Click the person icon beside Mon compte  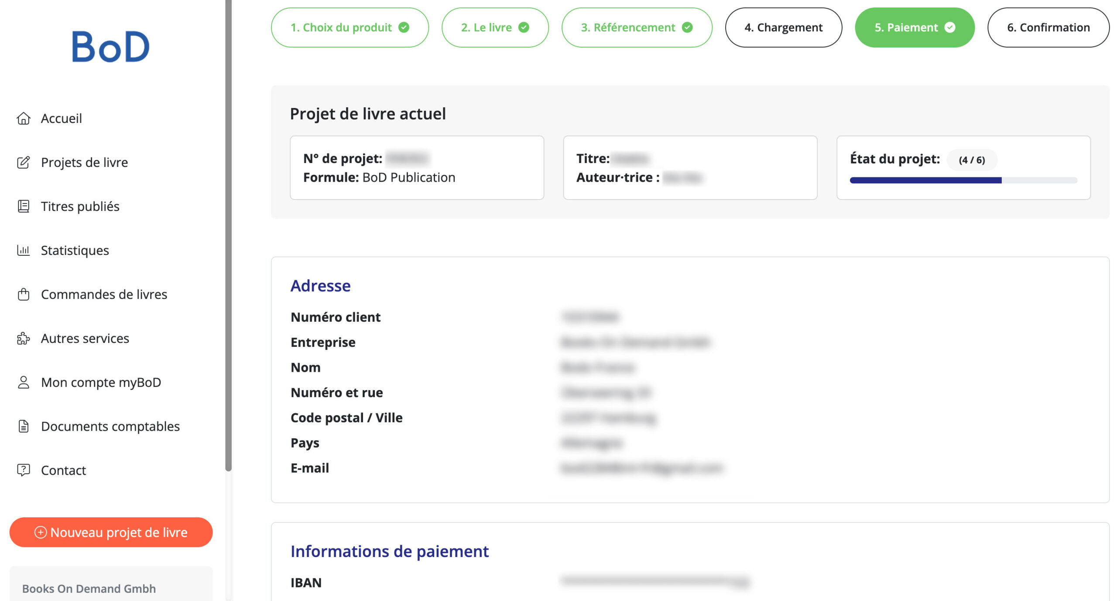coord(24,382)
